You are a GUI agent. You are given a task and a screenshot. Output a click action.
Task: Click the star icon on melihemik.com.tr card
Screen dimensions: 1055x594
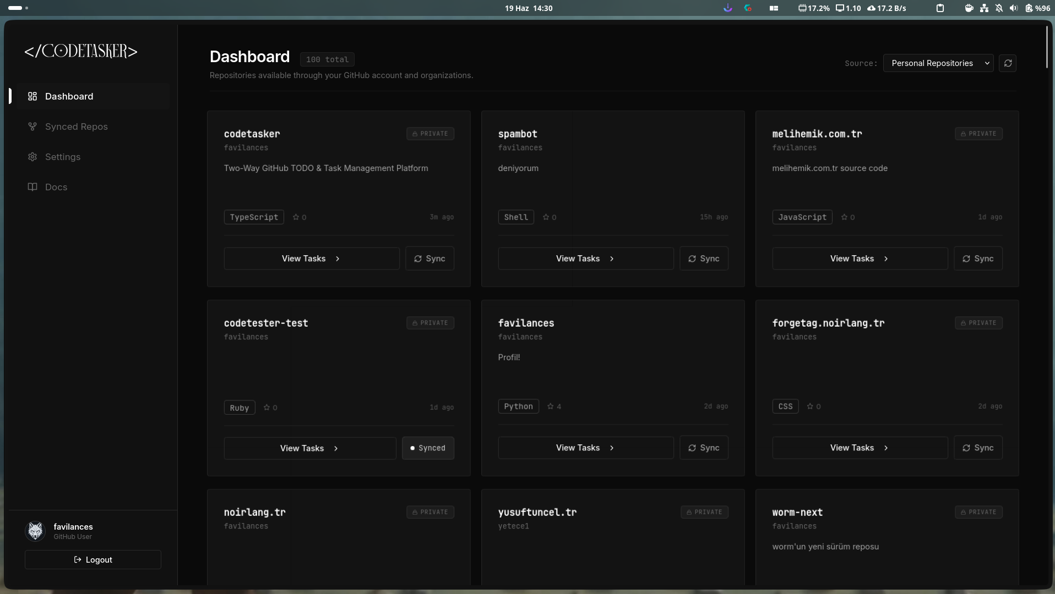844,217
